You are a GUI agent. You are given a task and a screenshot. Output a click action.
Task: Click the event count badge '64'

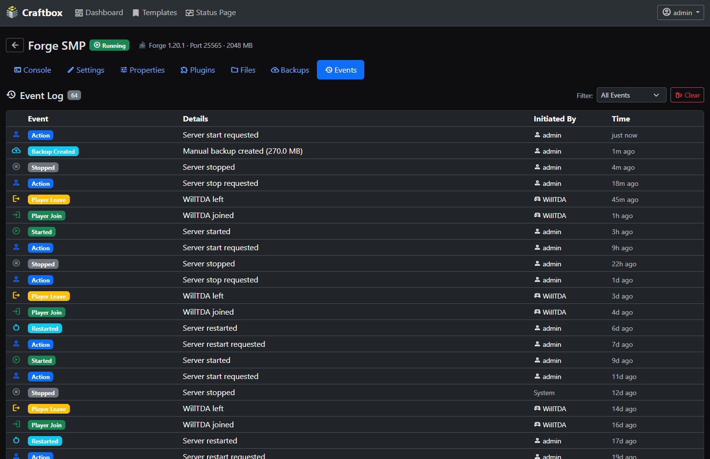coord(74,96)
